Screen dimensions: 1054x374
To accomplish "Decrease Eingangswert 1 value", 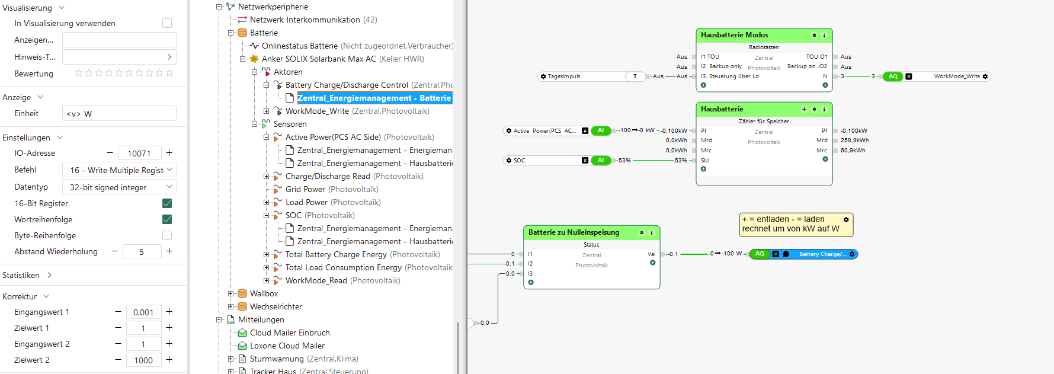I will point(118,312).
